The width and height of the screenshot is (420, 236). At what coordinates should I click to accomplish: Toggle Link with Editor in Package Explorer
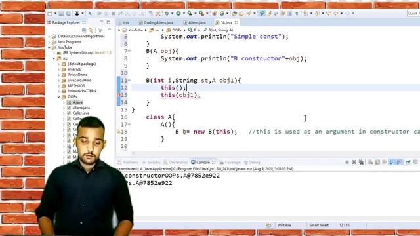[x=91, y=30]
